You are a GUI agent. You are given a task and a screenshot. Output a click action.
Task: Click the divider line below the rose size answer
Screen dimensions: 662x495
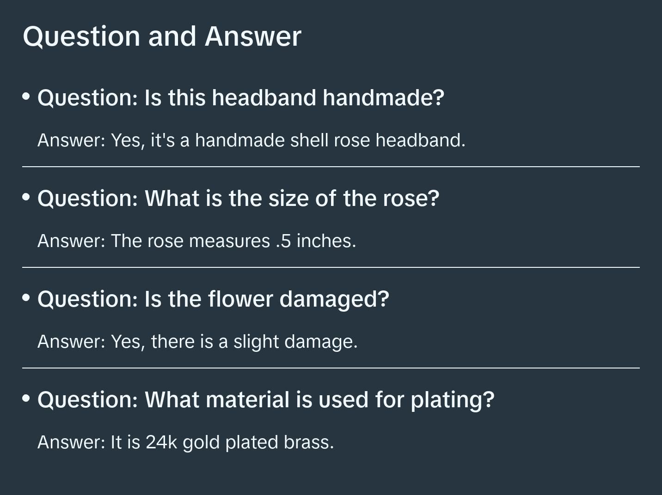pos(331,267)
